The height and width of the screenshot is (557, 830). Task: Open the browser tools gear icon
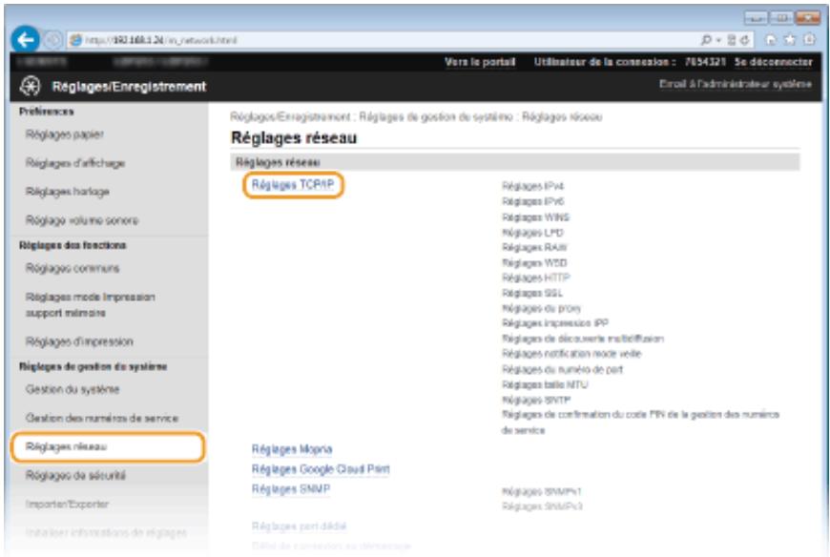tap(809, 40)
